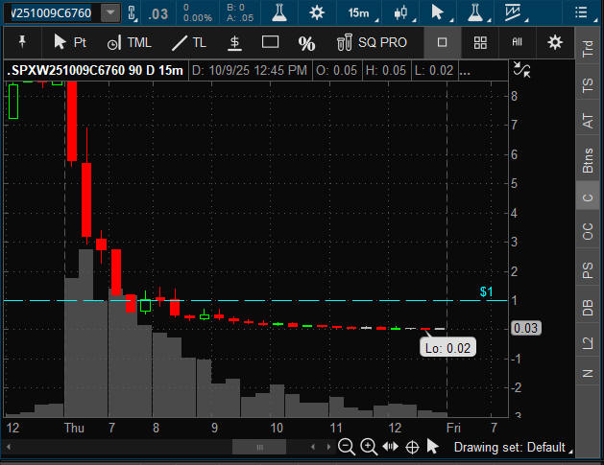
Task: Zoom out the chart with magnifier minus
Action: coord(346,446)
